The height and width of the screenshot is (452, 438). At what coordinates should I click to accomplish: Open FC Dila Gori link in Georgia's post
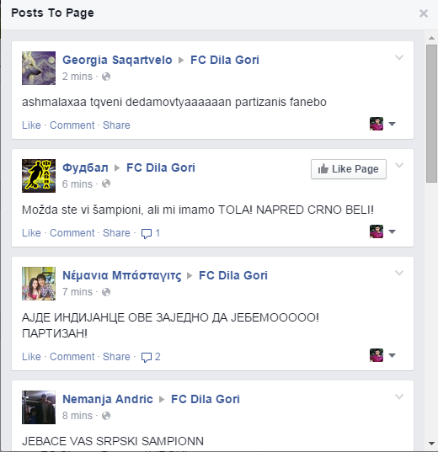click(225, 60)
